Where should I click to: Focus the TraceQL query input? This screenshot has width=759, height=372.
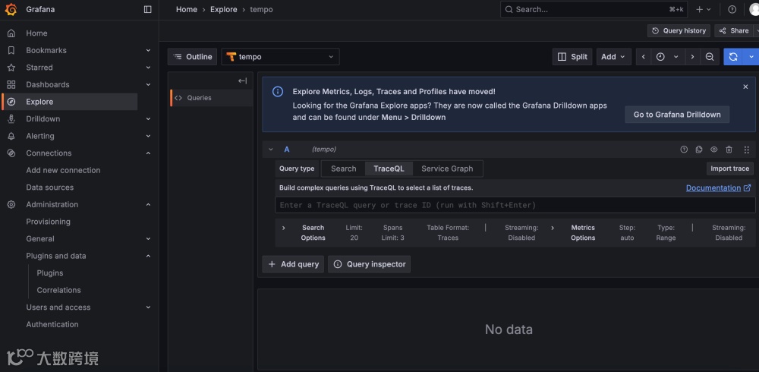(x=515, y=205)
